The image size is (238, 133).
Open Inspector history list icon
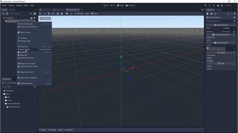coord(235,14)
